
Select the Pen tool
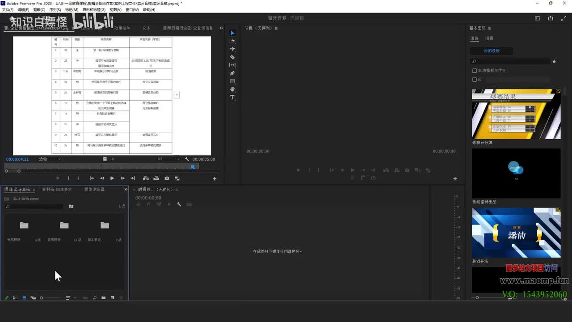coord(232,73)
